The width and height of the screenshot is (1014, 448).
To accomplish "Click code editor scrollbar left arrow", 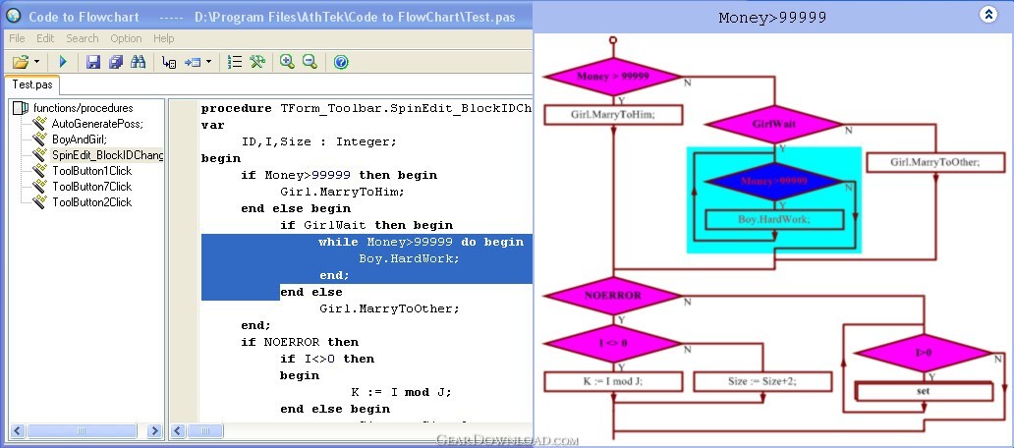I will coord(179,430).
